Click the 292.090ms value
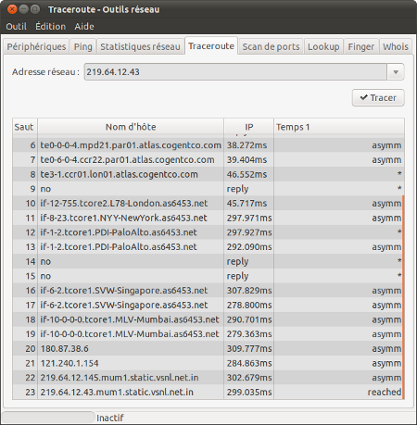The width and height of the screenshot is (417, 425). [249, 247]
